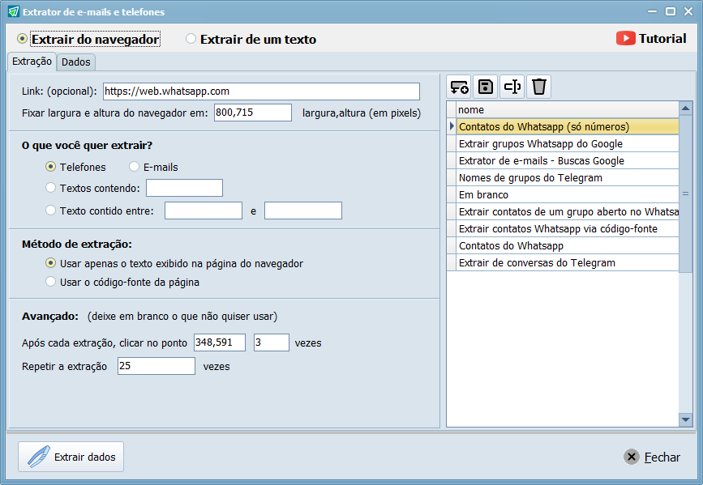Click the tweezers icon on Extrair dados
Viewport: 703px width, 485px height.
[x=39, y=457]
